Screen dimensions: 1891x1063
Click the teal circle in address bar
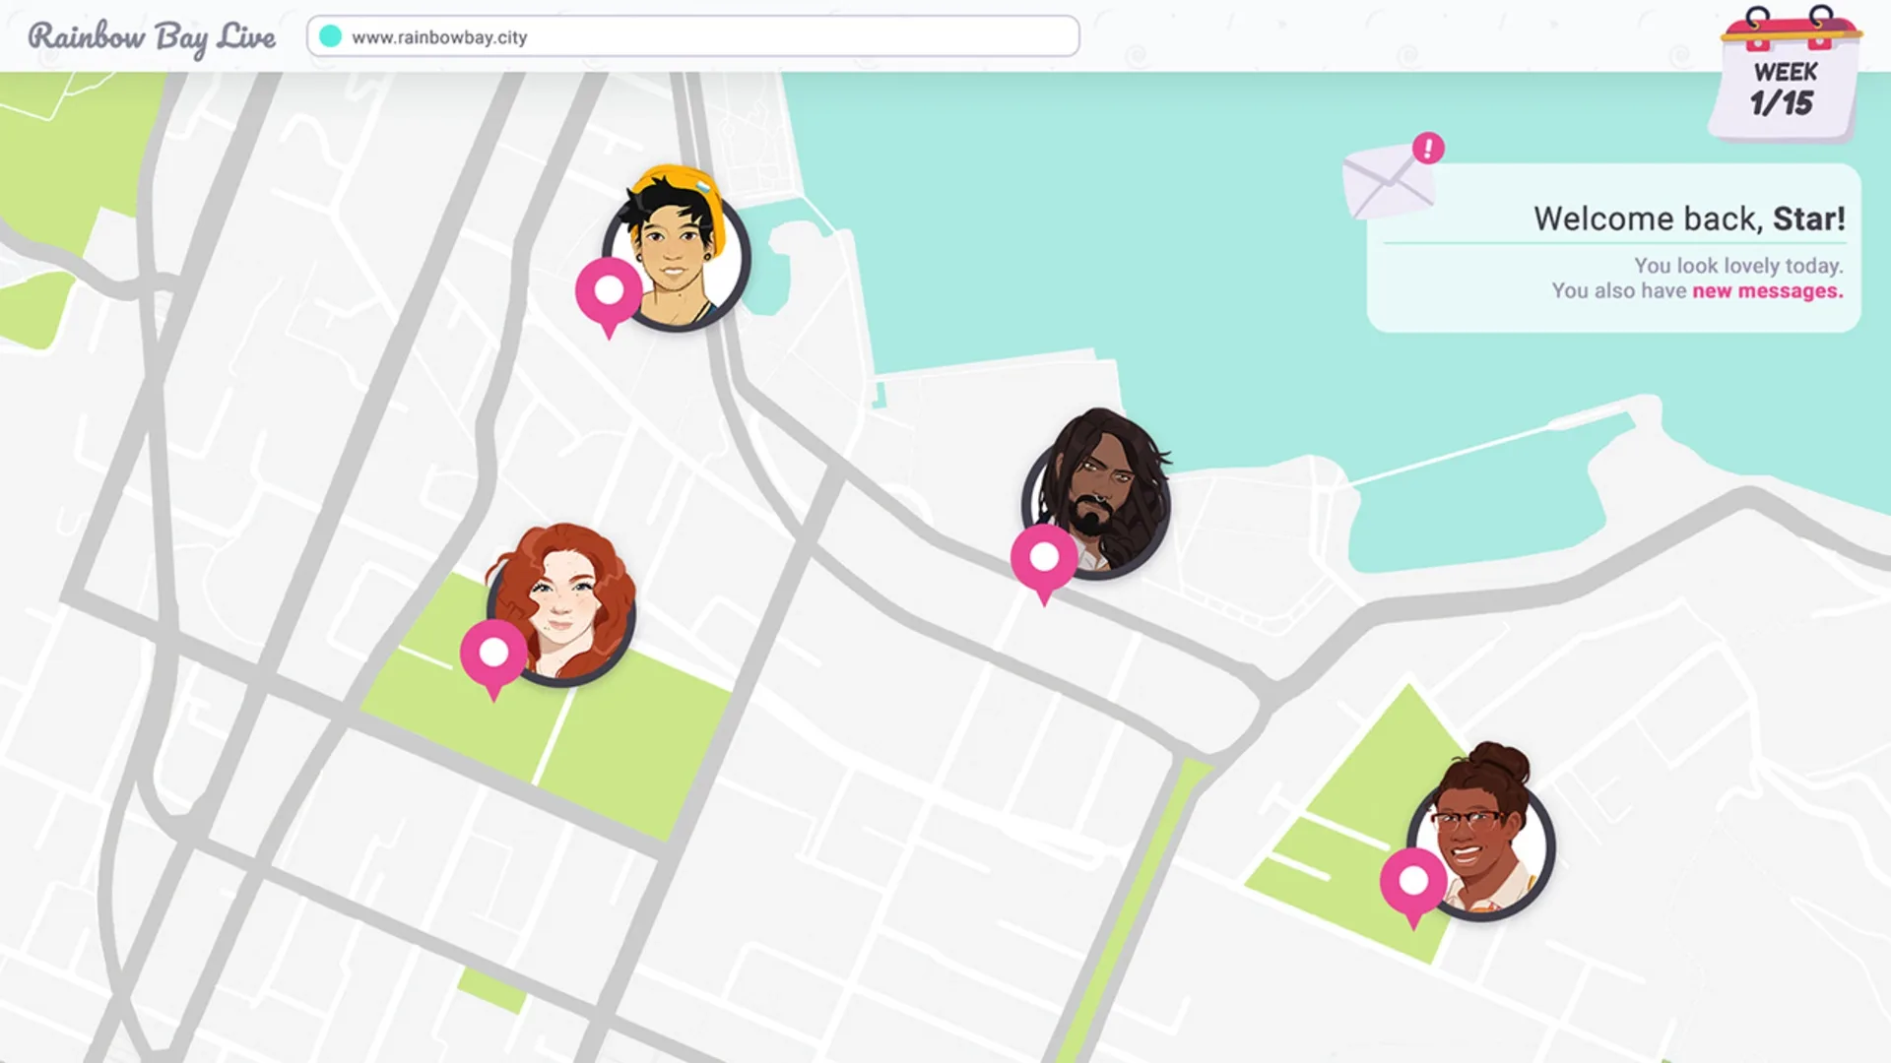(x=331, y=36)
